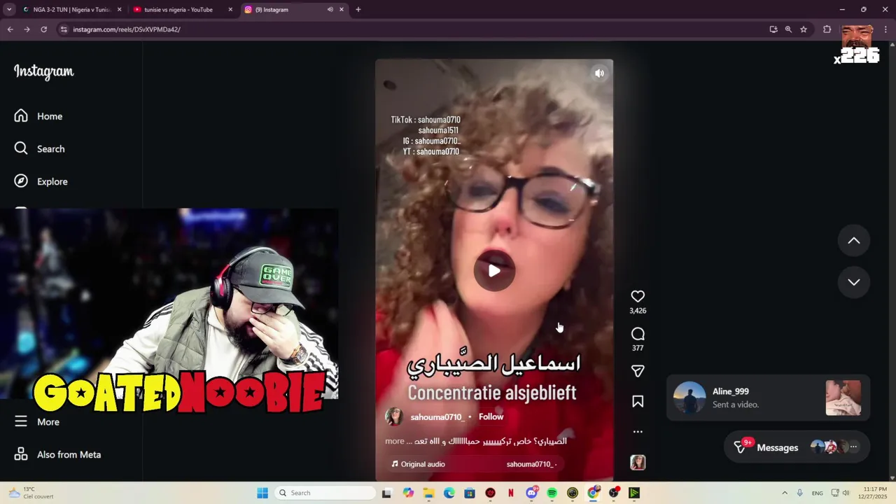Toggle reel sound with speaker icon
The width and height of the screenshot is (896, 504).
tap(599, 73)
